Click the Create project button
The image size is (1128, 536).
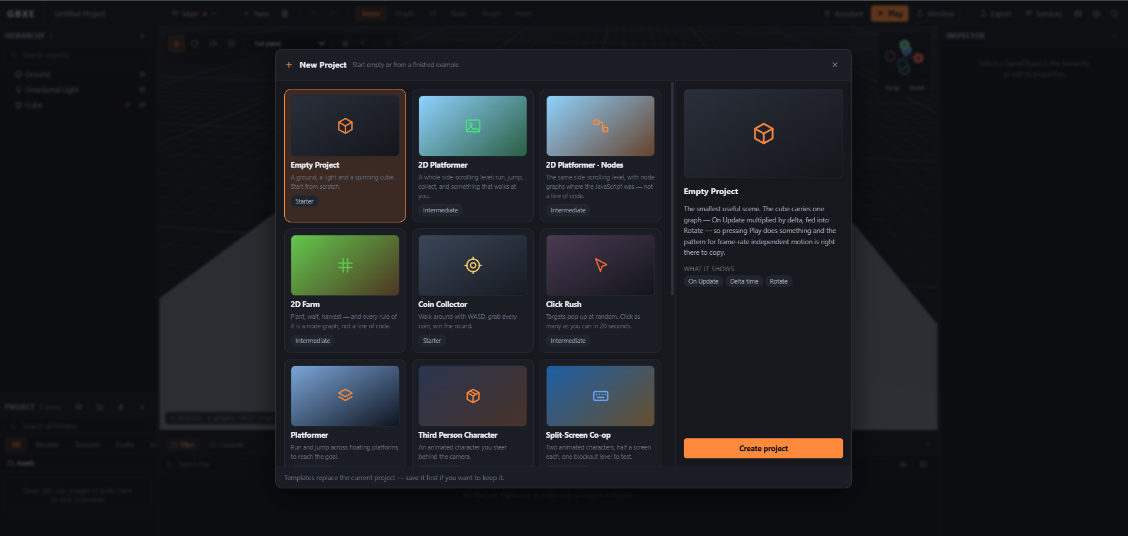click(763, 448)
